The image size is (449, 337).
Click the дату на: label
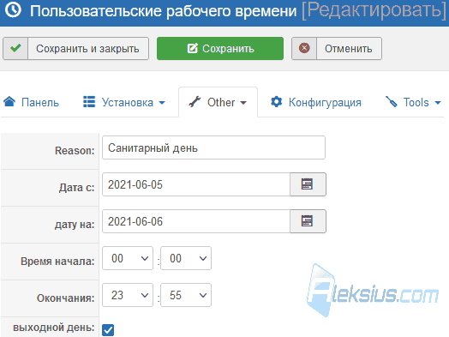[75, 225]
